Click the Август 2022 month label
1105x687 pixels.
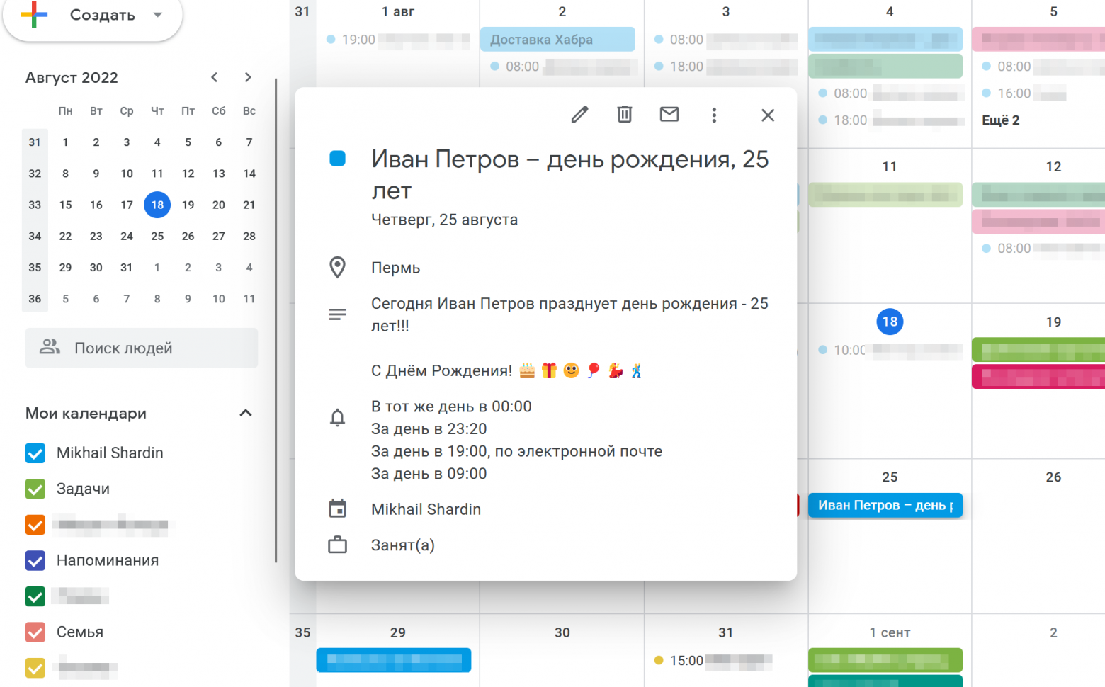click(72, 77)
